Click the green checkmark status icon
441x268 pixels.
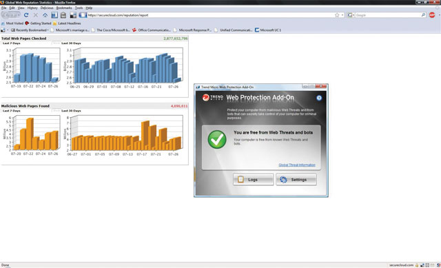click(217, 139)
